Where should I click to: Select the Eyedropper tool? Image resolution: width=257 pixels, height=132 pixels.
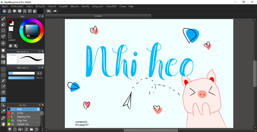click(3, 118)
